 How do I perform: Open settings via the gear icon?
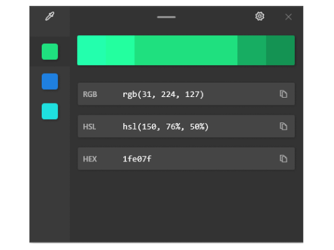tap(260, 16)
